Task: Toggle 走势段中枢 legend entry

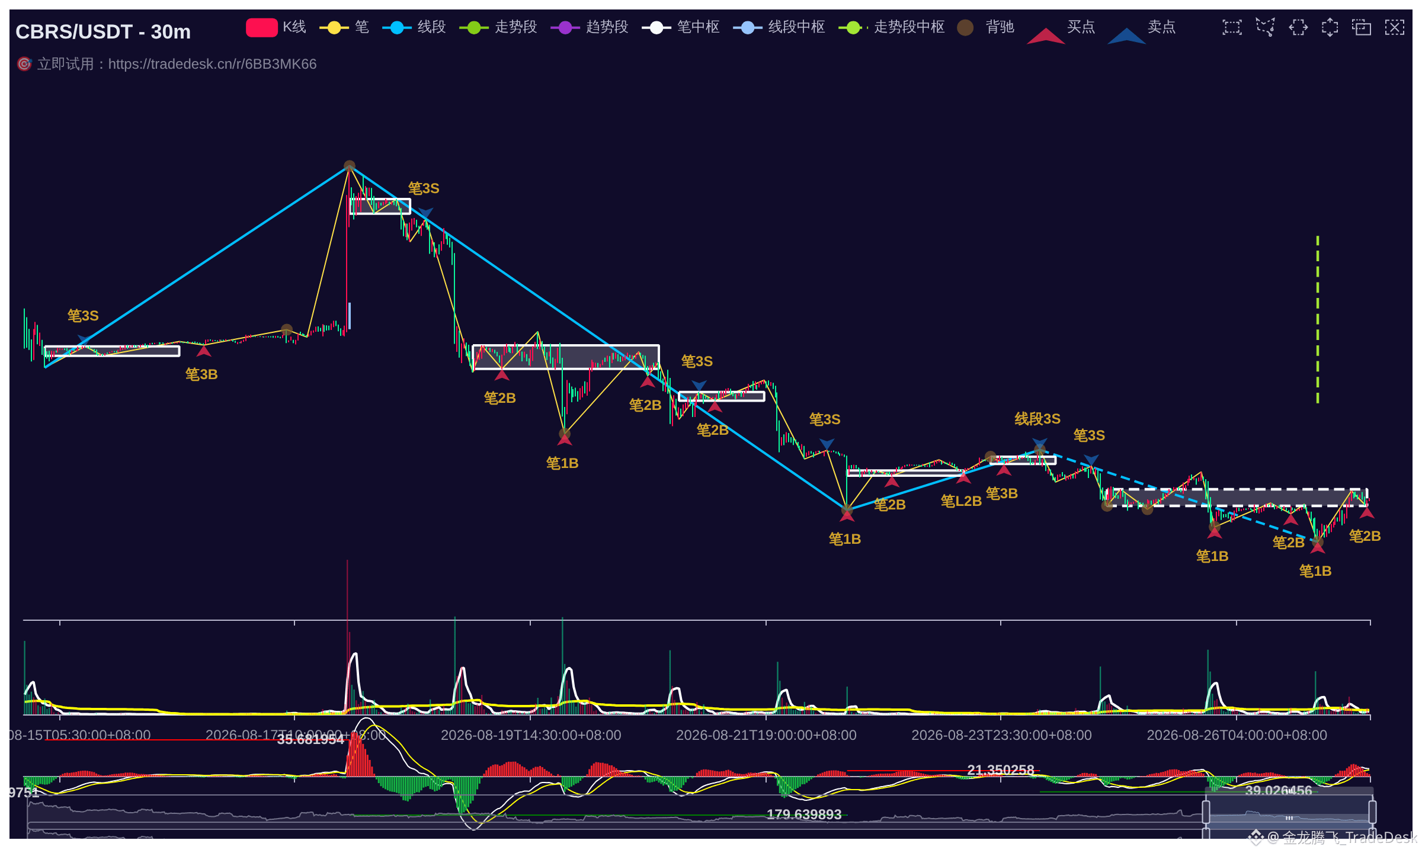Action: pyautogui.click(x=892, y=27)
